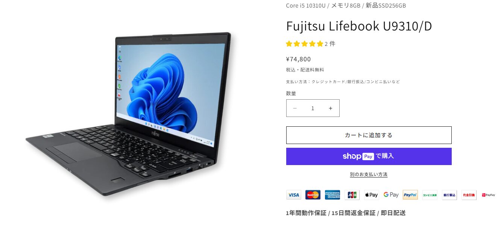The image size is (504, 232).
Task: Click the Apple Pay icon
Action: (x=371, y=195)
